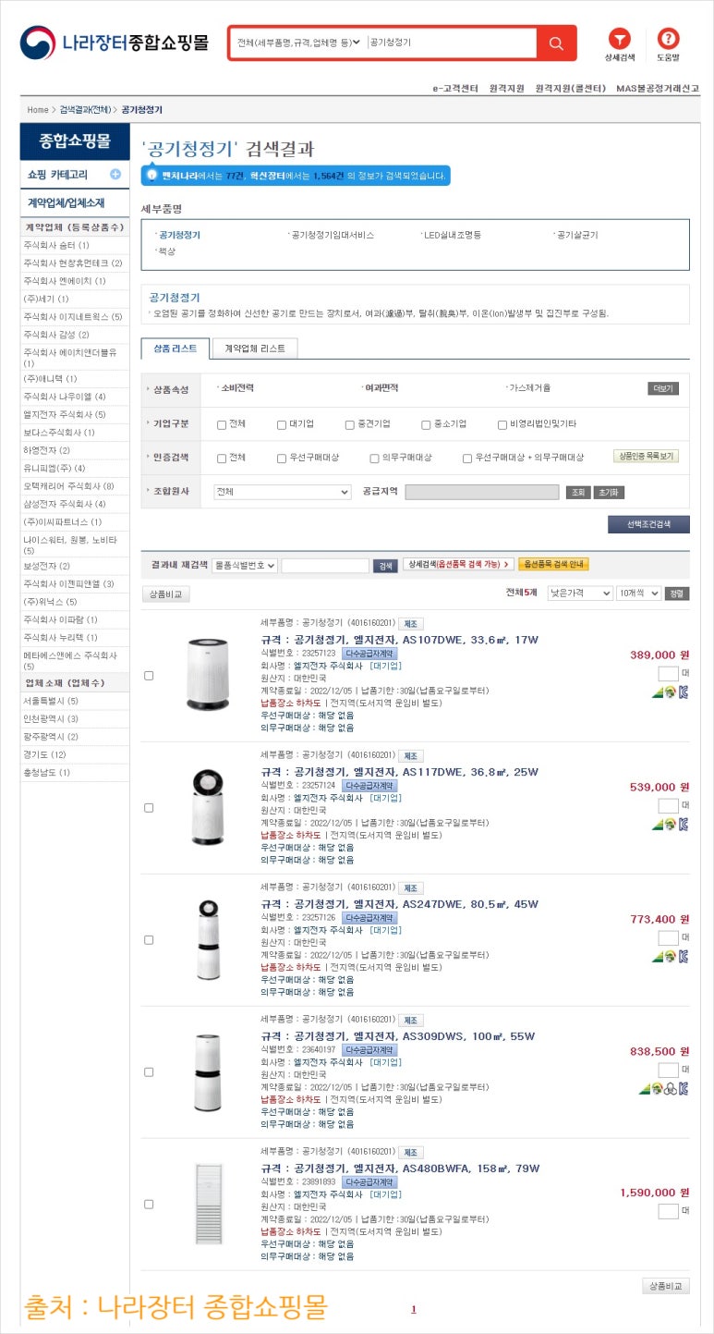Viewport: 714px width, 1334px height.
Task: Click 다수공급자계약 tag on AS309DWS item
Action: tap(369, 1050)
